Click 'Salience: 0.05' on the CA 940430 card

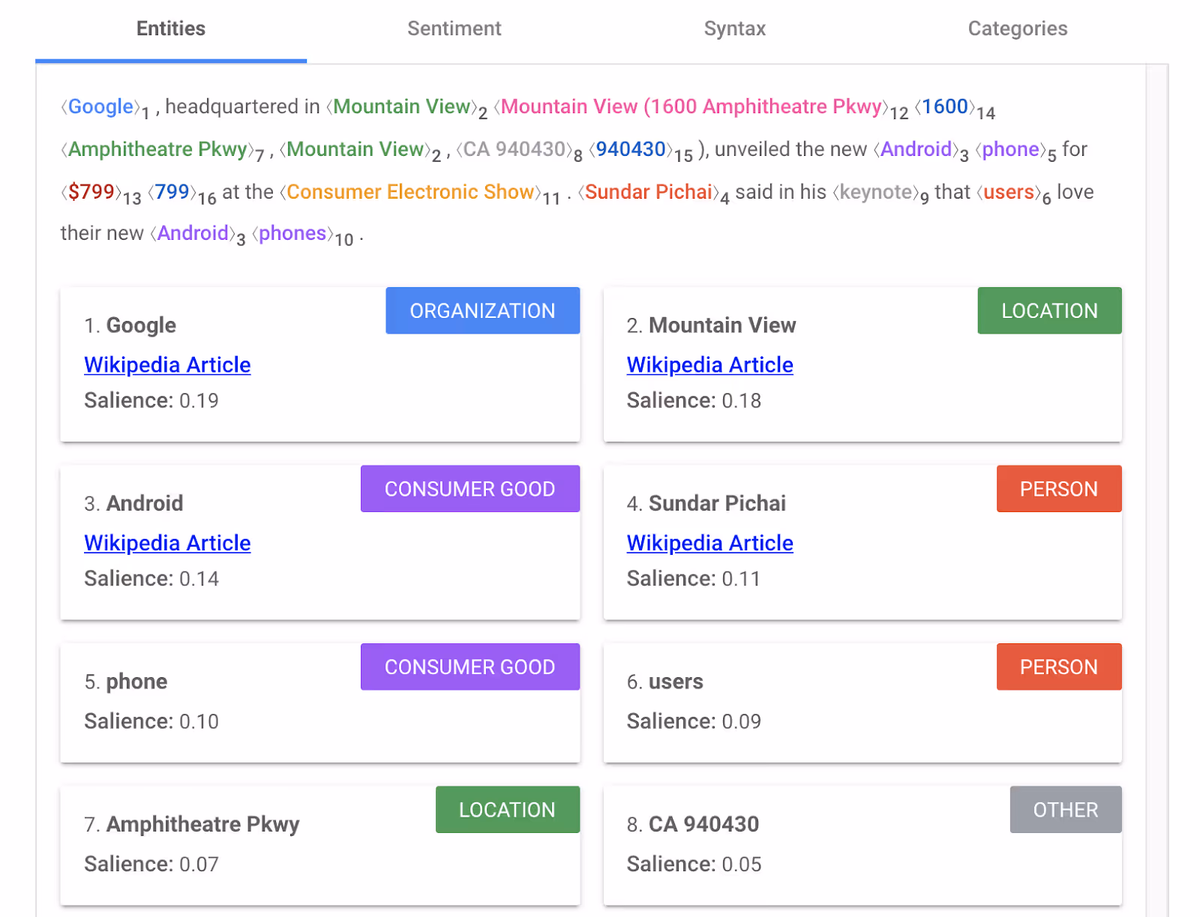coord(694,864)
